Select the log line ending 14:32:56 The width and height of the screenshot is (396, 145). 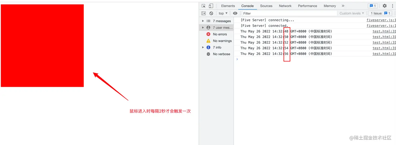tap(286, 54)
